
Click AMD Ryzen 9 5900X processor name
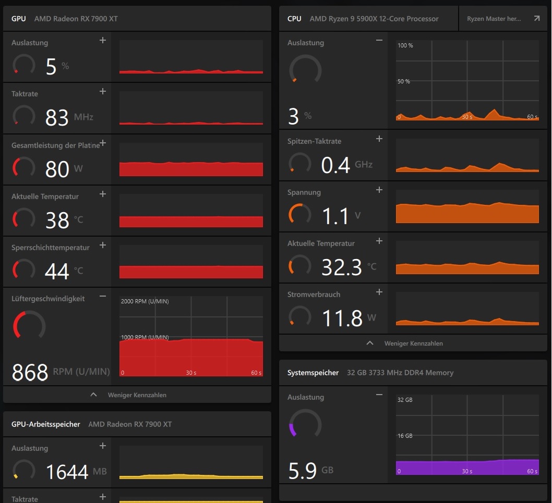coord(374,19)
